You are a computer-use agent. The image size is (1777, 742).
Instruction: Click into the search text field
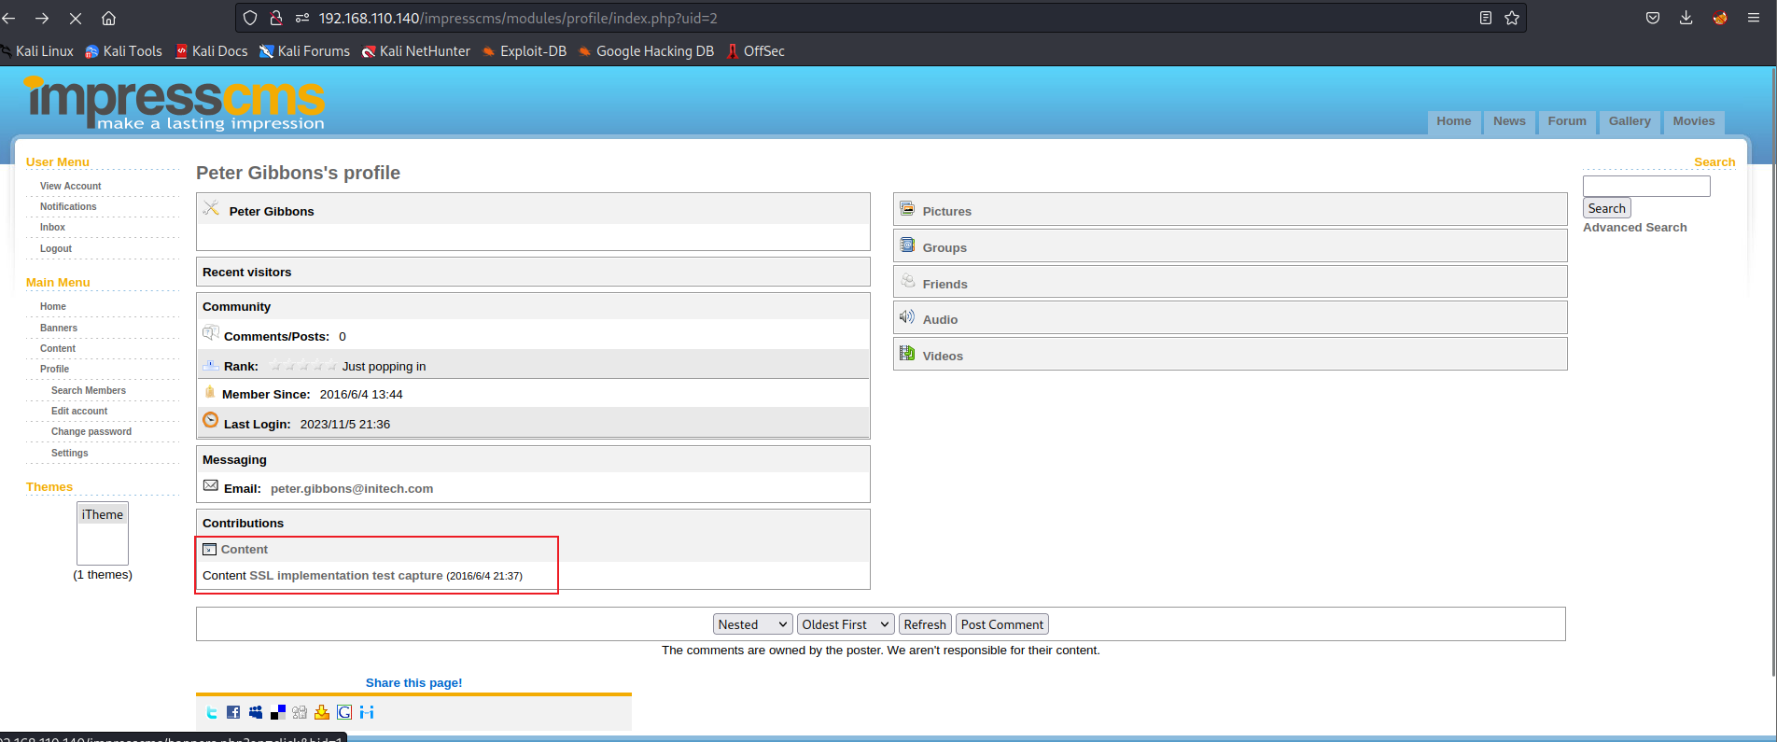(1646, 186)
